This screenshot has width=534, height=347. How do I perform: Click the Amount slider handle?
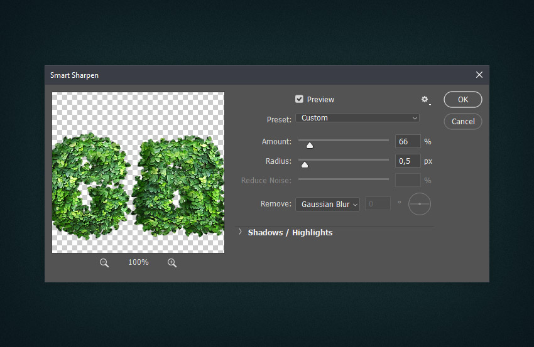310,146
